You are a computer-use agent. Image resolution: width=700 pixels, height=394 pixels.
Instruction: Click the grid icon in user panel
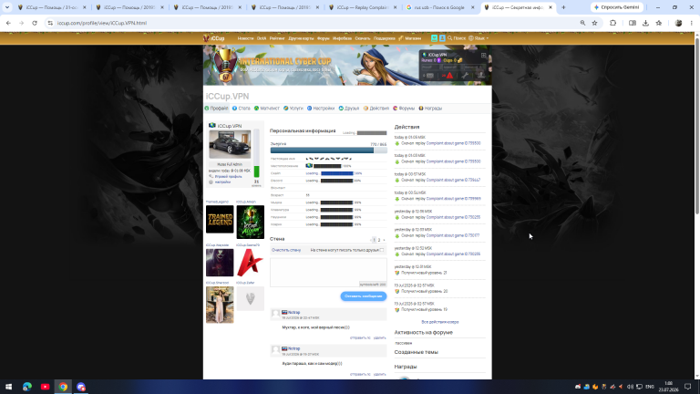pos(483,55)
